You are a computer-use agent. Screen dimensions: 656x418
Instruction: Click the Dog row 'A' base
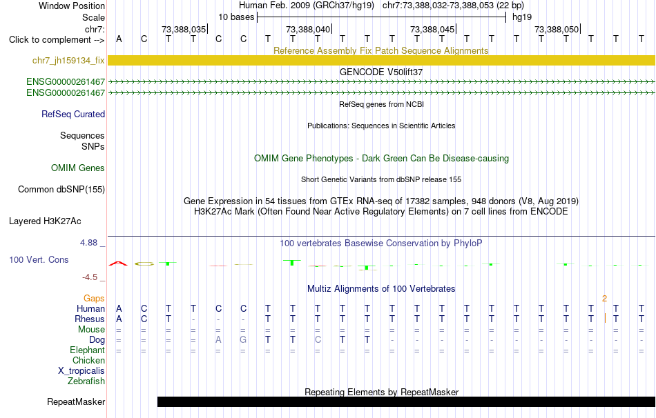(218, 340)
